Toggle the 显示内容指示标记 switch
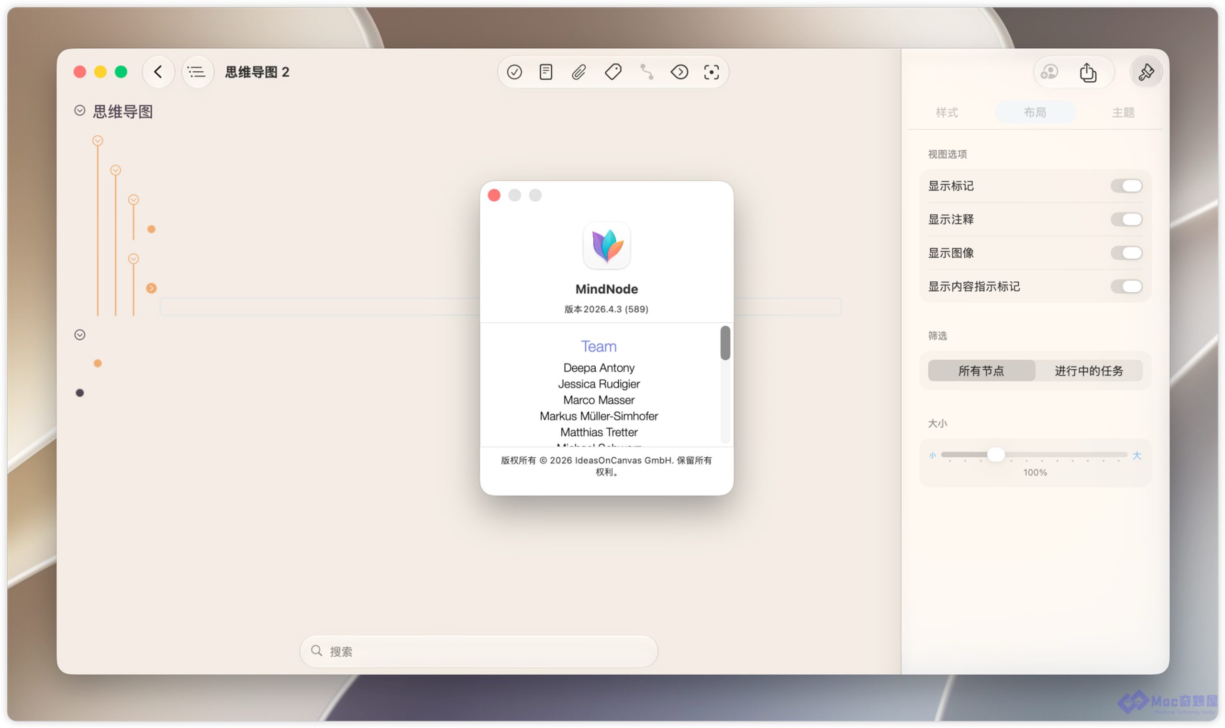The image size is (1225, 728). click(1126, 286)
